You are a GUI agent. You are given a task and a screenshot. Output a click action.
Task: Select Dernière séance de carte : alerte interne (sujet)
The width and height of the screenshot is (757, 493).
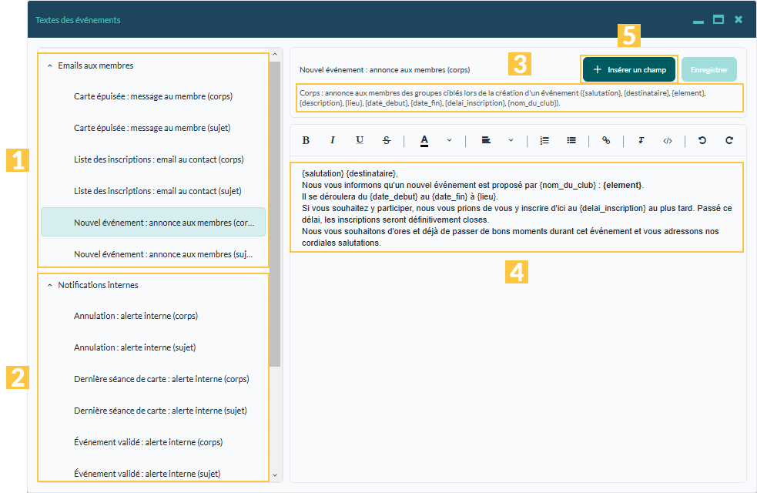tap(153, 411)
